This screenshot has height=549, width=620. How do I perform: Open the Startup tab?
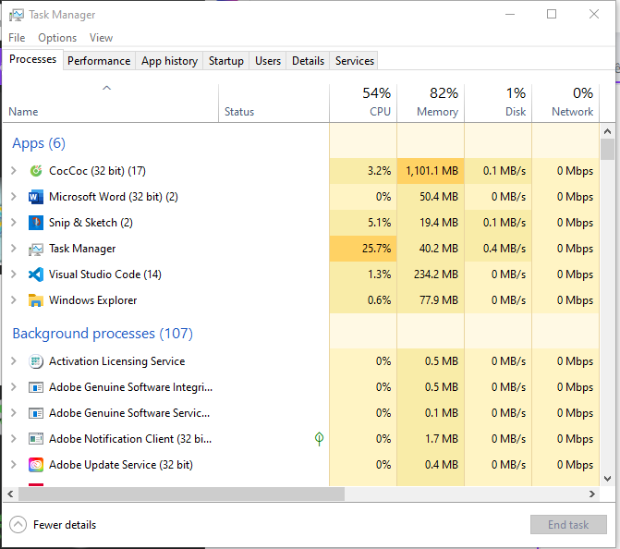pos(226,61)
